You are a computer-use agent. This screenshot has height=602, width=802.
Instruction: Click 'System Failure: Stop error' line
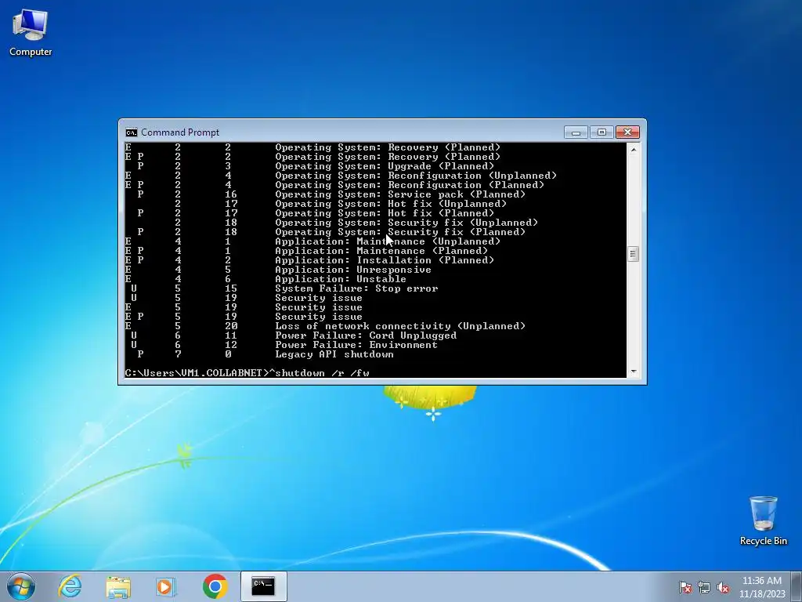point(356,288)
